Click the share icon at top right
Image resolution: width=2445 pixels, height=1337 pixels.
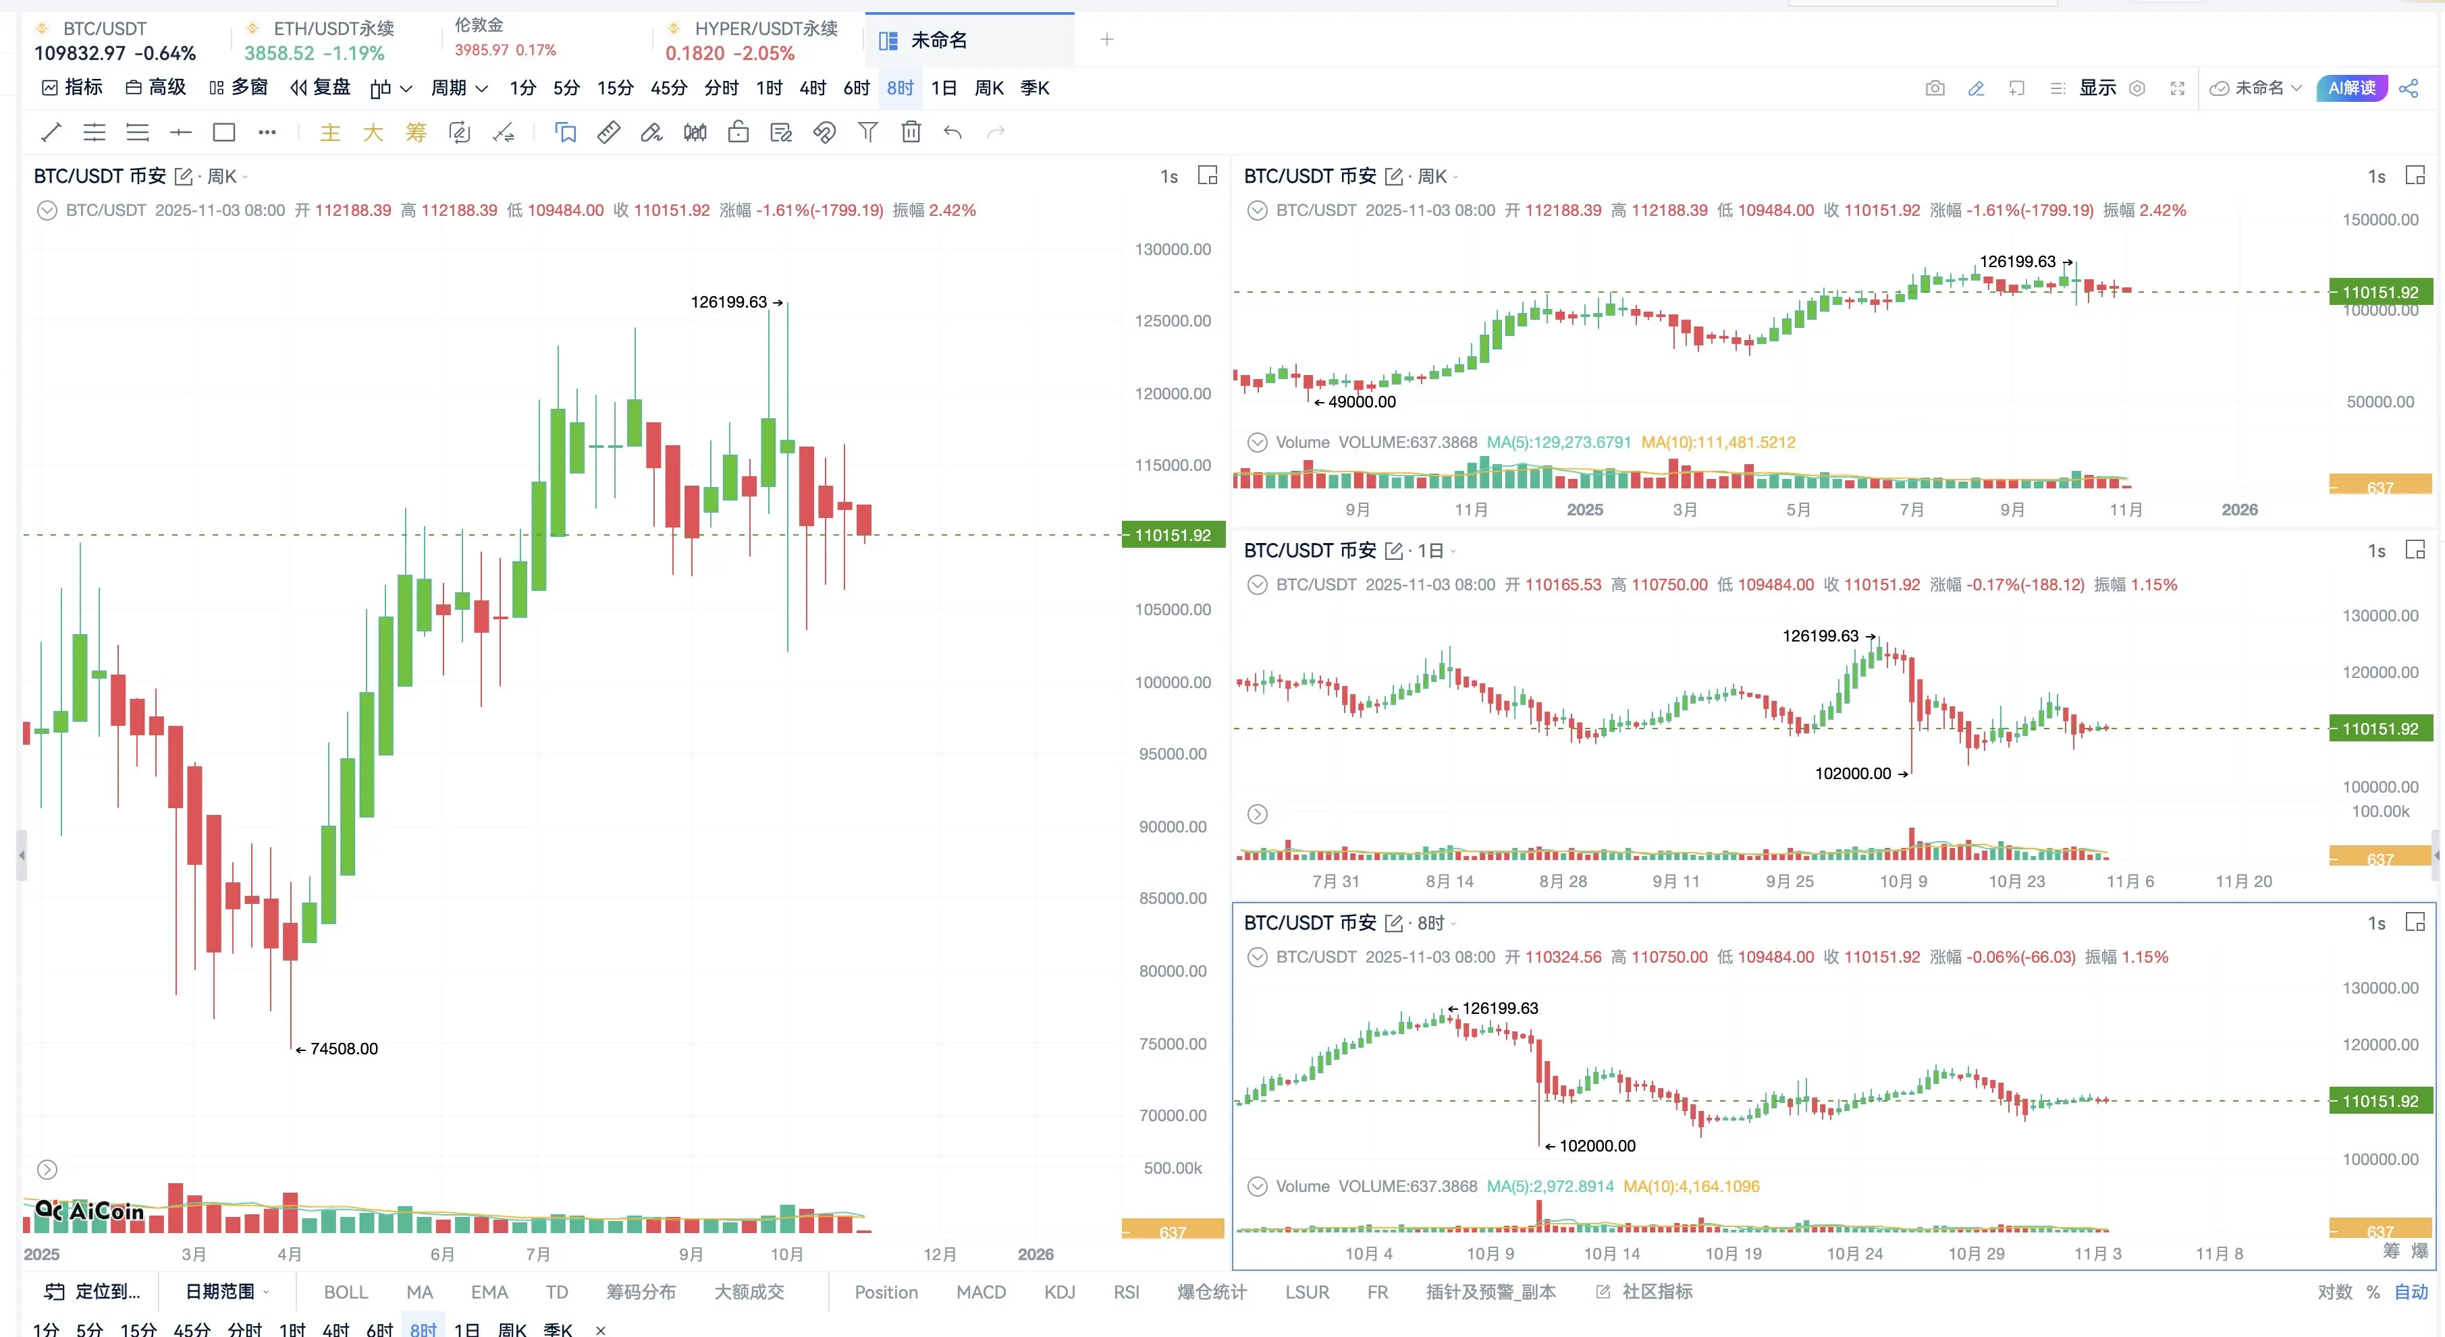click(2408, 88)
